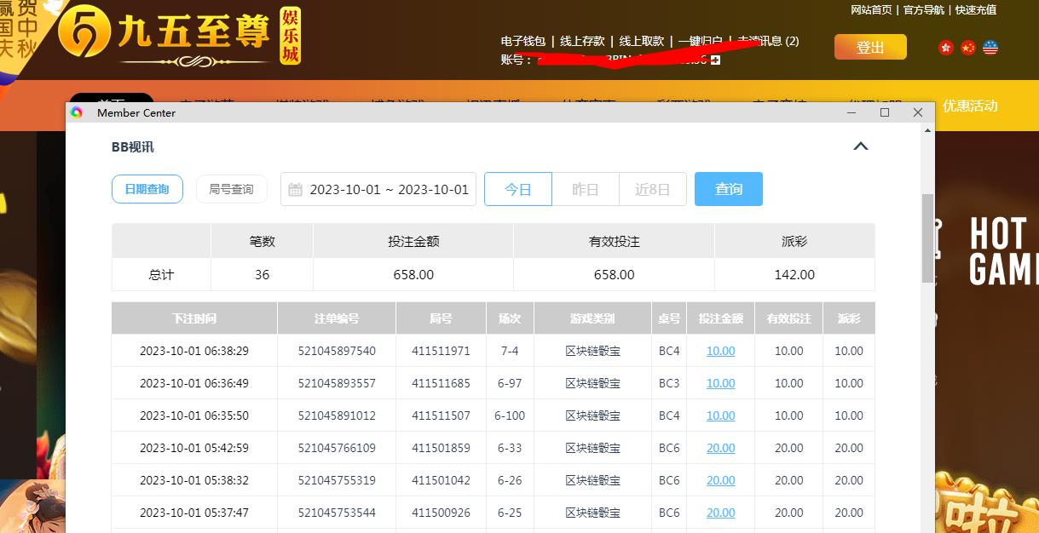Viewport: 1039px width, 533px height.
Task: Click session cell 6-26
Action: click(510, 480)
